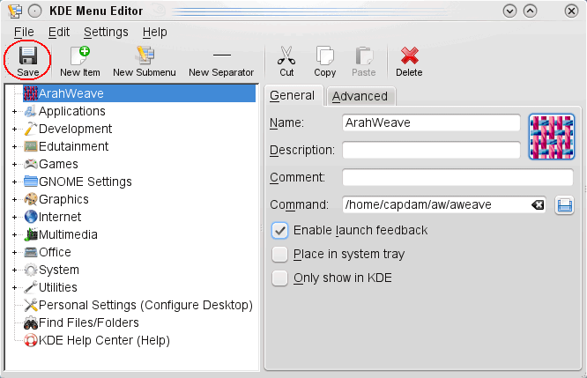This screenshot has height=378, width=587.
Task: Click the Comment input field
Action: tap(457, 177)
